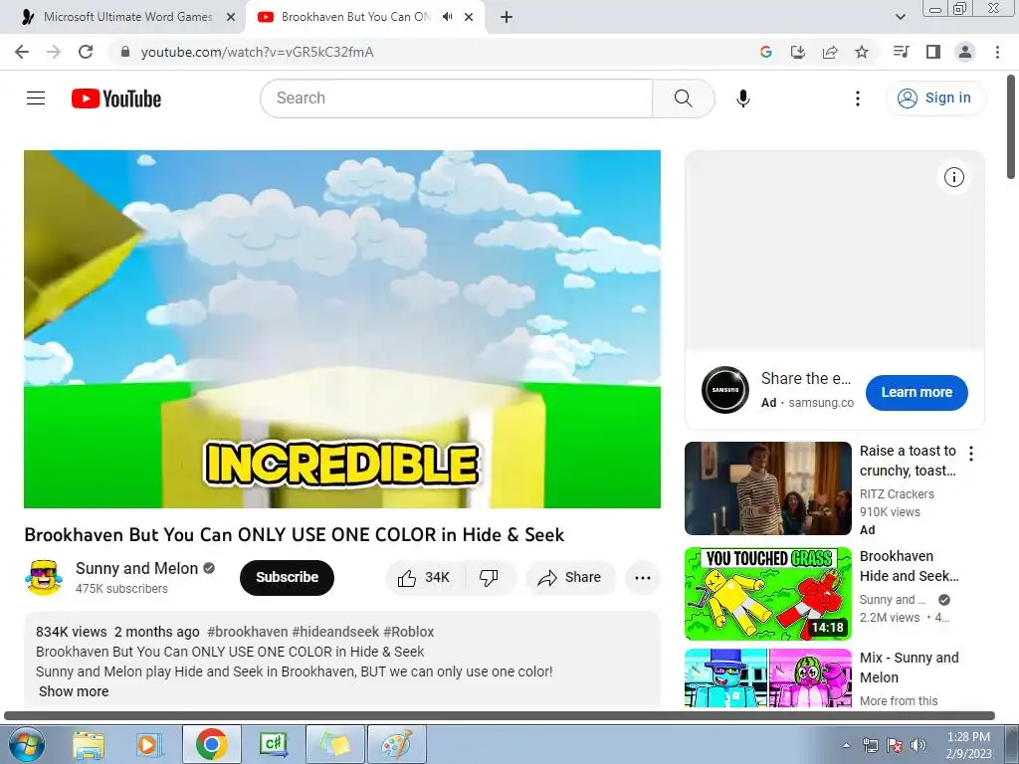
Task: Open the taskbar clock and date
Action: [x=968, y=745]
